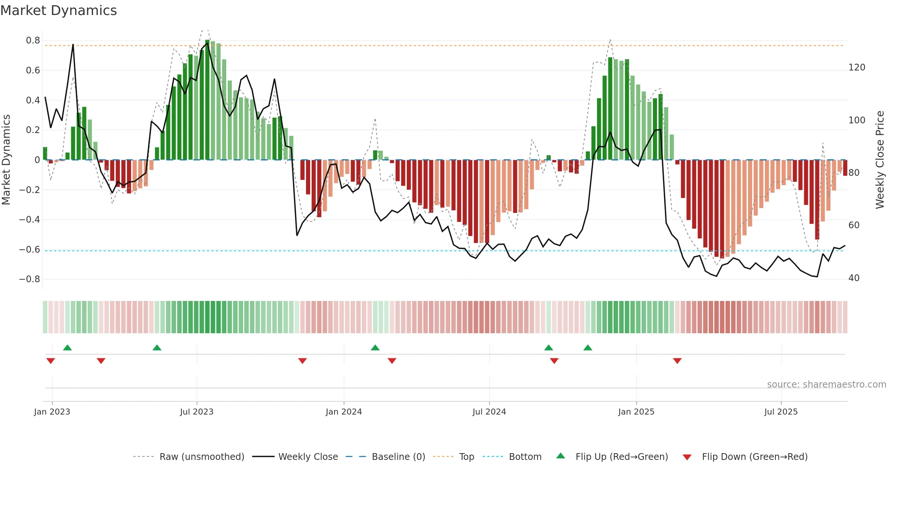
Task: Click the Weekly Close Price axis title
Action: [x=880, y=160]
